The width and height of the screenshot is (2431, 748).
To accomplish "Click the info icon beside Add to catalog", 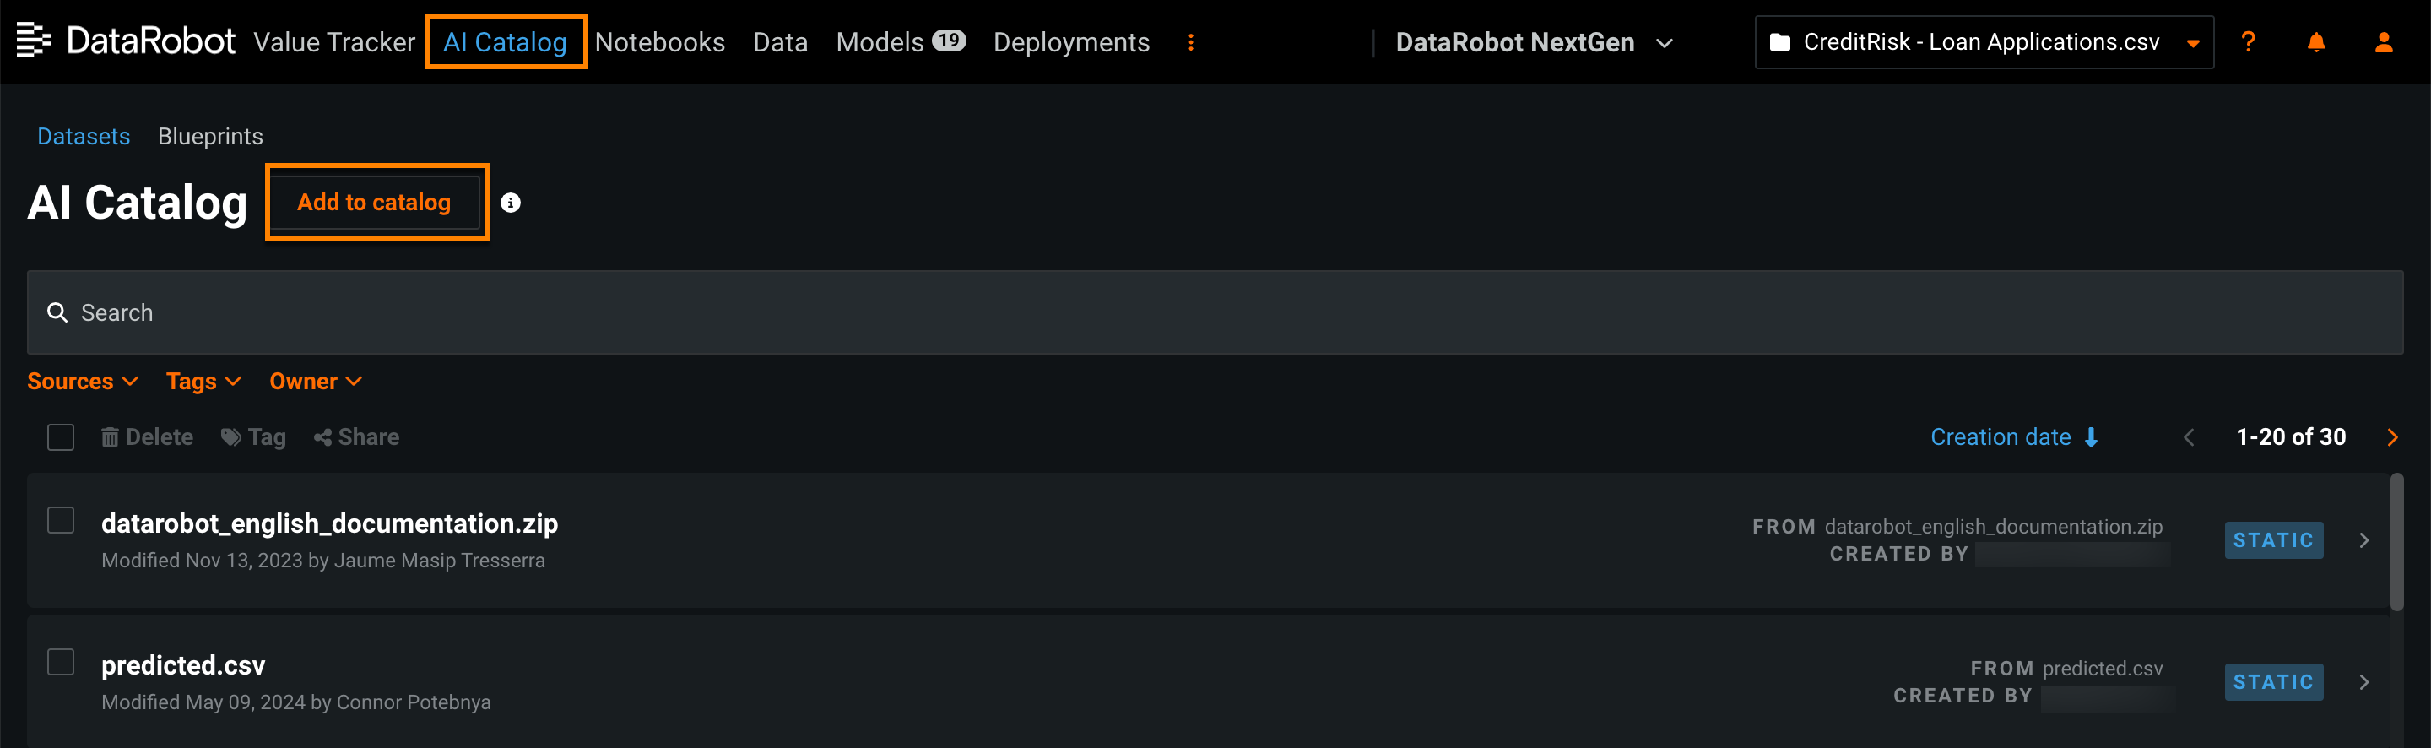I will pyautogui.click(x=511, y=203).
